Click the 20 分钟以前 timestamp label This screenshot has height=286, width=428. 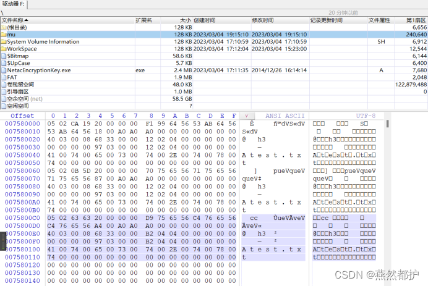[343, 13]
